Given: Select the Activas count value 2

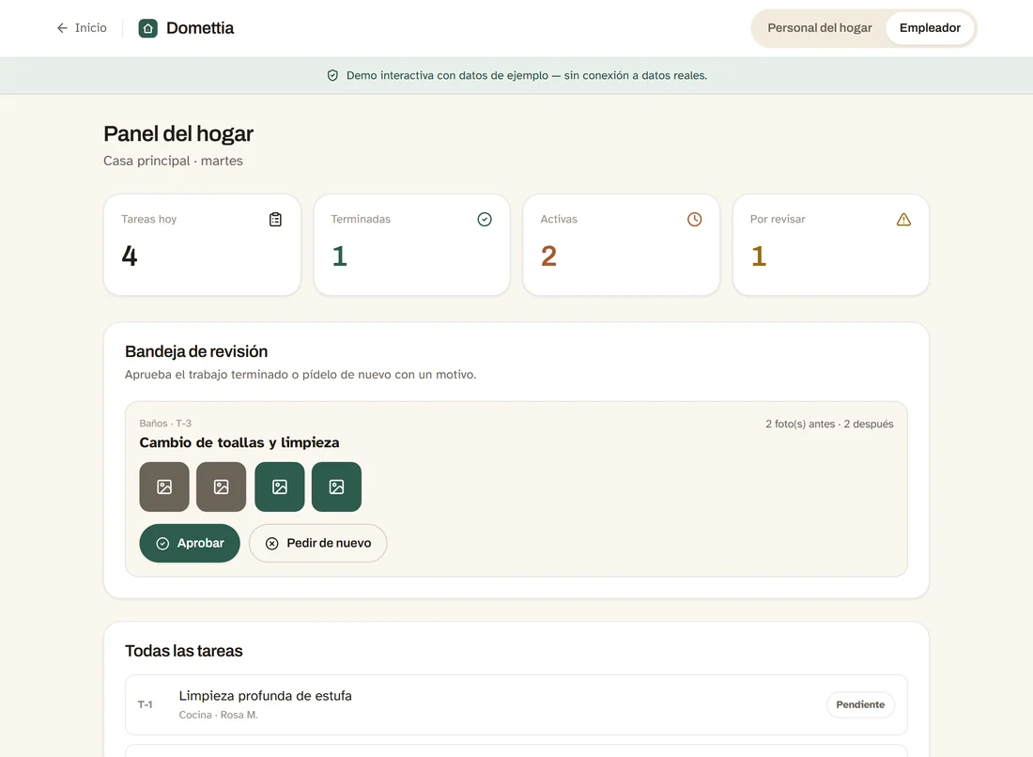Looking at the screenshot, I should (548, 255).
